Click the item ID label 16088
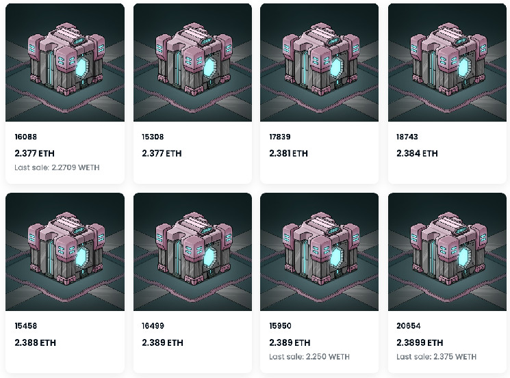 point(26,137)
